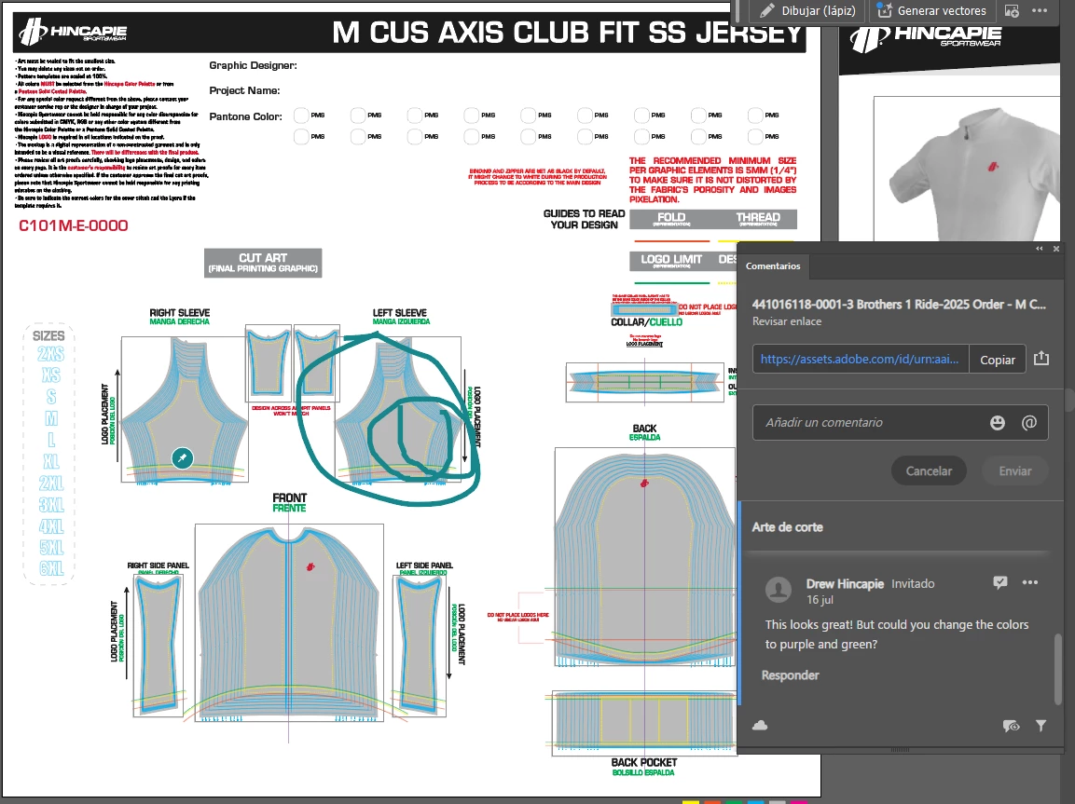Image resolution: width=1075 pixels, height=804 pixels.
Task: Click the Copiar button
Action: pyautogui.click(x=997, y=360)
